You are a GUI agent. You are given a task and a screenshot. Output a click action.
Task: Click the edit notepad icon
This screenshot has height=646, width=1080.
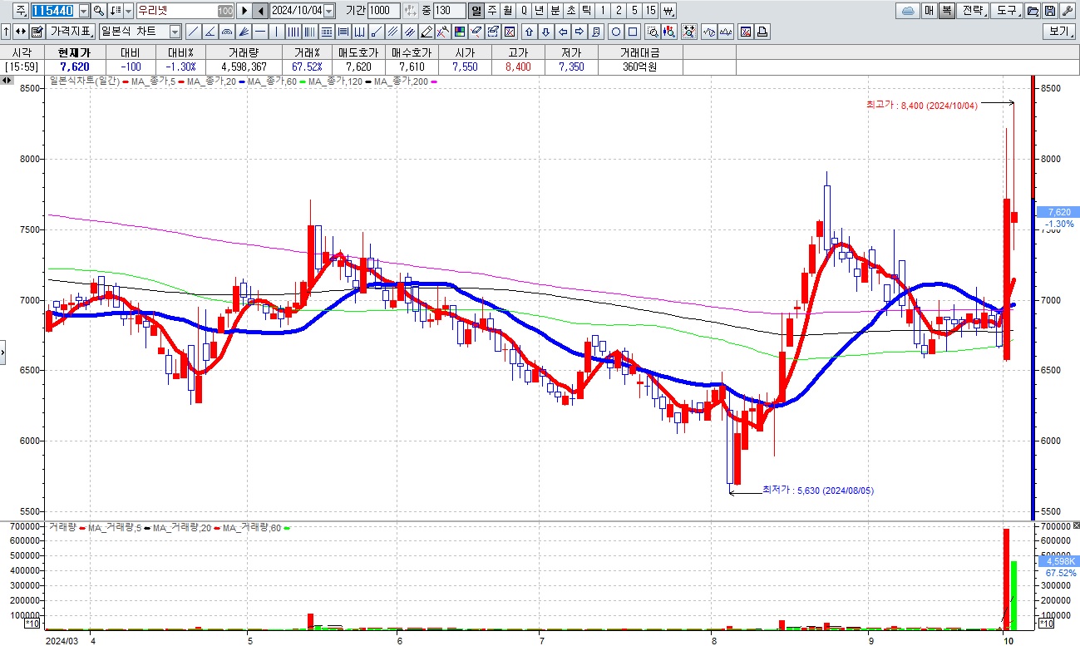(x=37, y=32)
